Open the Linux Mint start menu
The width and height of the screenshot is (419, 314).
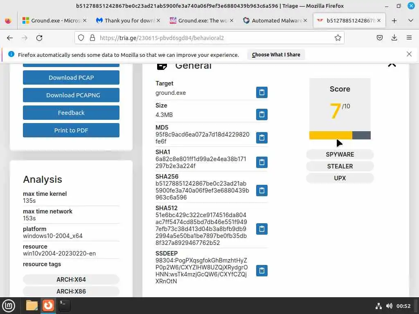(8, 306)
